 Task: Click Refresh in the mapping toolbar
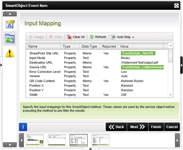(x=98, y=37)
